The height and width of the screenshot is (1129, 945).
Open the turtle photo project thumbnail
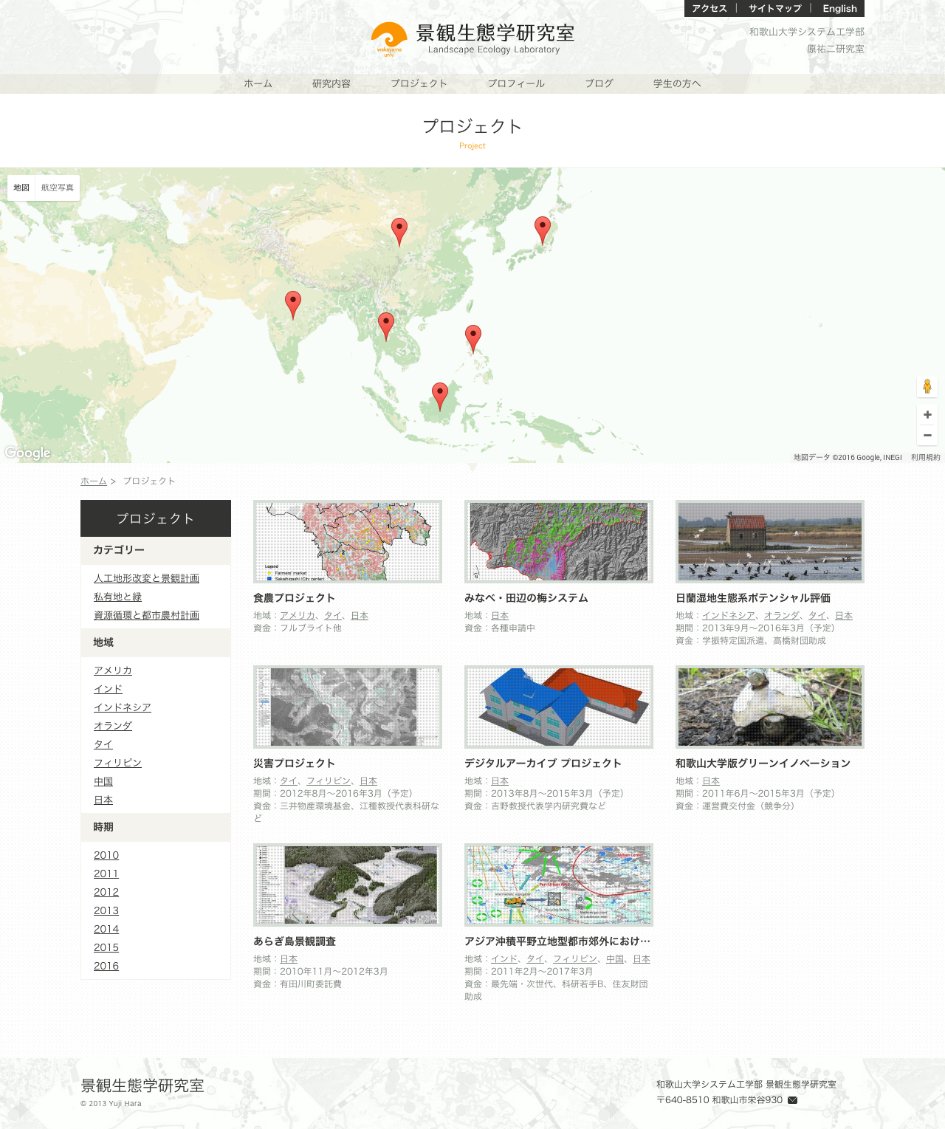tap(769, 707)
